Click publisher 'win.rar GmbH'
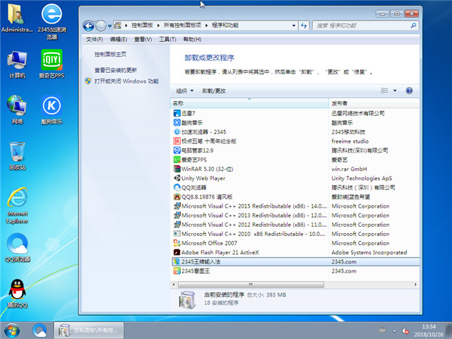 (349, 169)
